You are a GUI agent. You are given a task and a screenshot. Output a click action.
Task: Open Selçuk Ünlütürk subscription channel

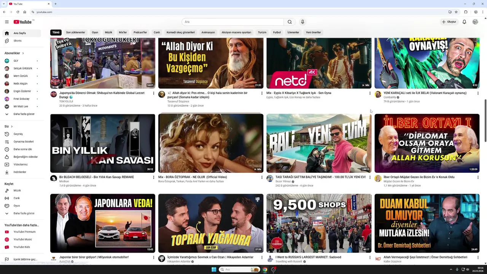[x=22, y=68]
